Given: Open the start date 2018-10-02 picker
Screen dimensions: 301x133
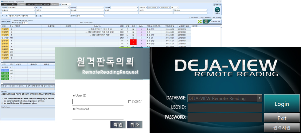Looking at the screenshot, I should 153,7.
